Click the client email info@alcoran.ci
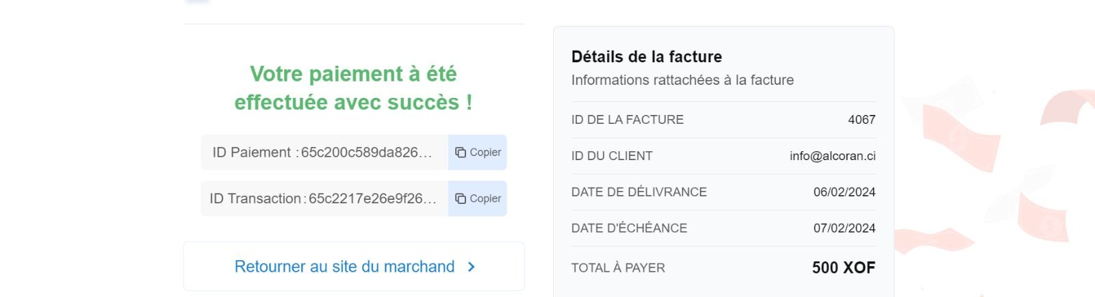Viewport: 1095px width, 297px height. point(832,156)
